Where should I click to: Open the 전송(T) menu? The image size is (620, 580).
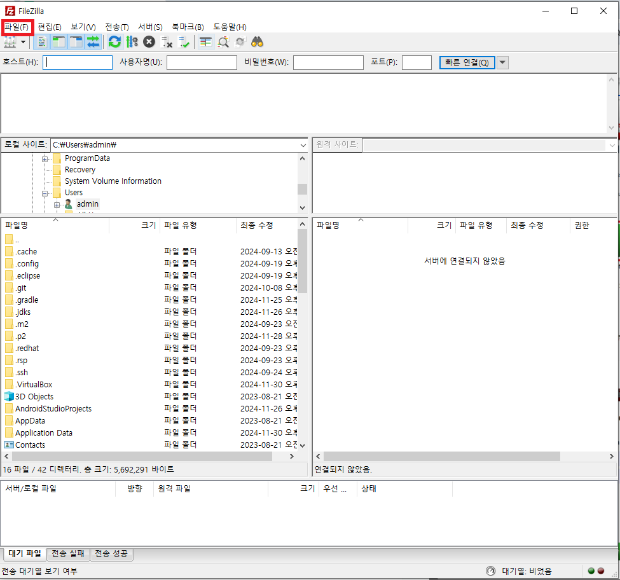(117, 27)
